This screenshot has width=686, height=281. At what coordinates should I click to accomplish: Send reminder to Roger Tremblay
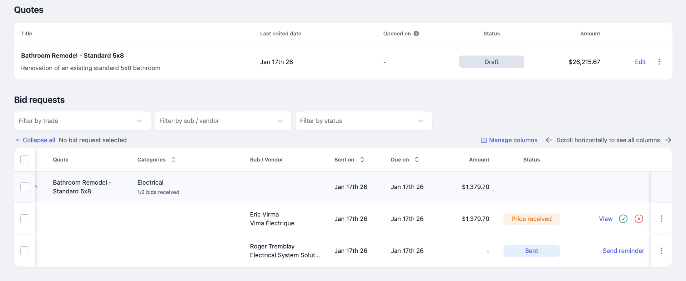(623, 251)
